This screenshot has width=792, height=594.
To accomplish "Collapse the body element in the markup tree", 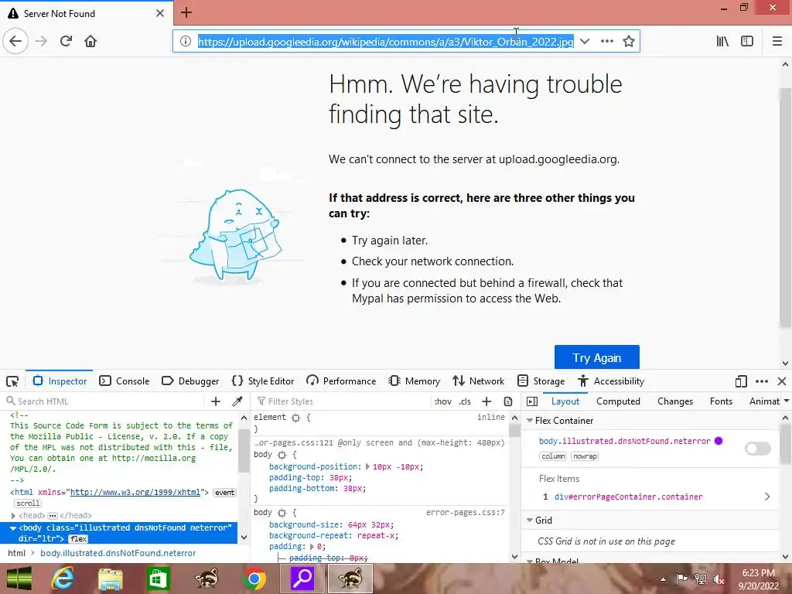I will pos(14,527).
